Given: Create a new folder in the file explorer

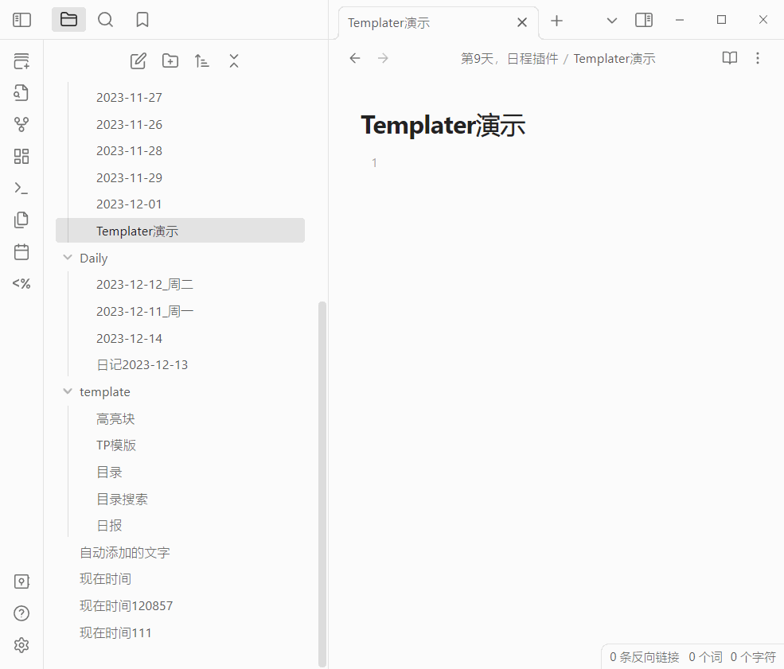Looking at the screenshot, I should 170,60.
